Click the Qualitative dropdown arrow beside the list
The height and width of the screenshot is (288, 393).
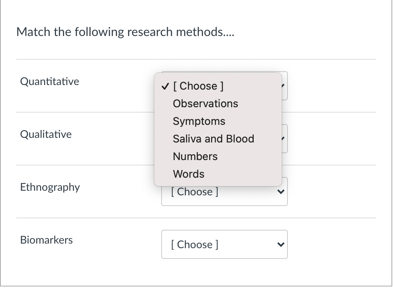(284, 139)
